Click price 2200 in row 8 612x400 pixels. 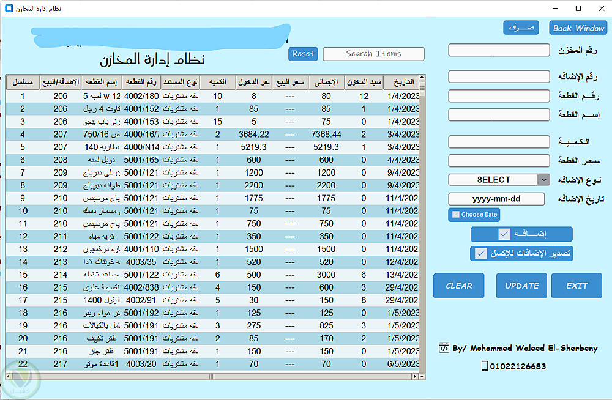point(254,185)
